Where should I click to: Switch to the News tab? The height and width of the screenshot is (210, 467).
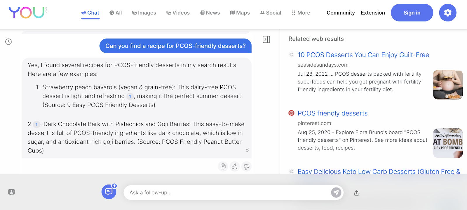(x=210, y=13)
